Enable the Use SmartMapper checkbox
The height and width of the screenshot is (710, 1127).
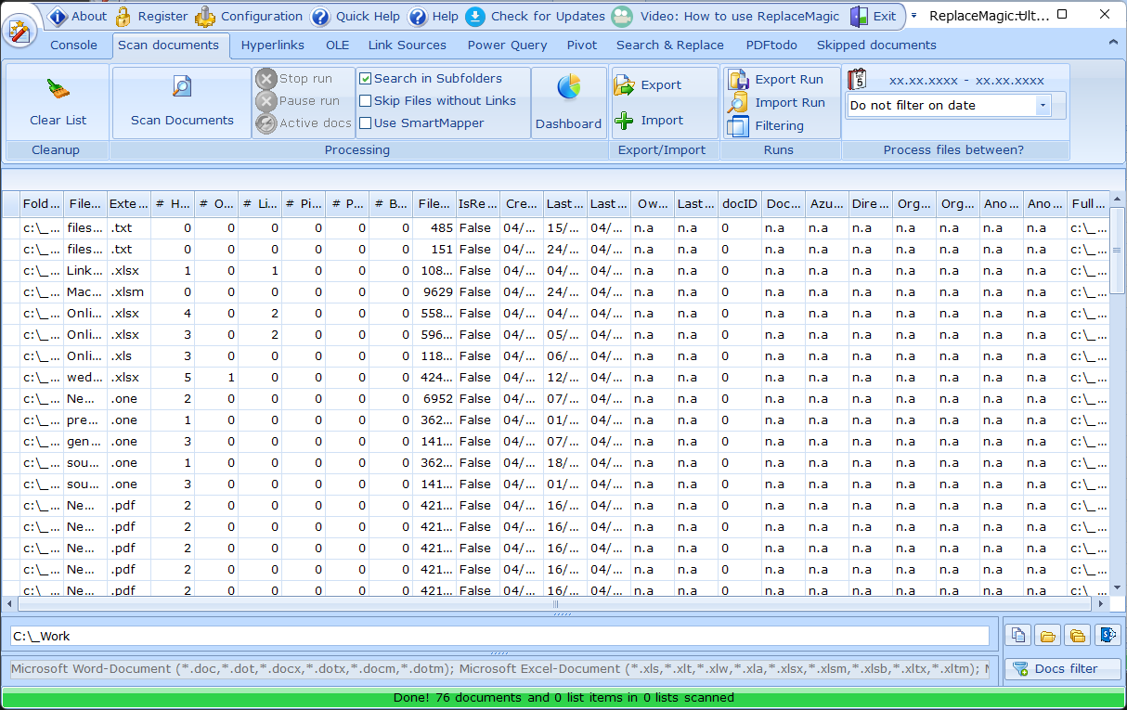tap(366, 123)
